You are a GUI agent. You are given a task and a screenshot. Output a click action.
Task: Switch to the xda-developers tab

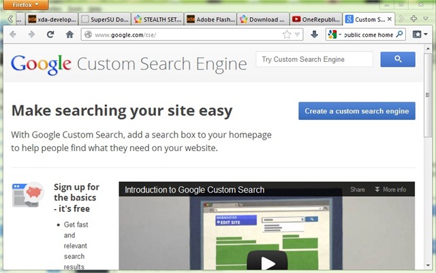click(x=52, y=19)
